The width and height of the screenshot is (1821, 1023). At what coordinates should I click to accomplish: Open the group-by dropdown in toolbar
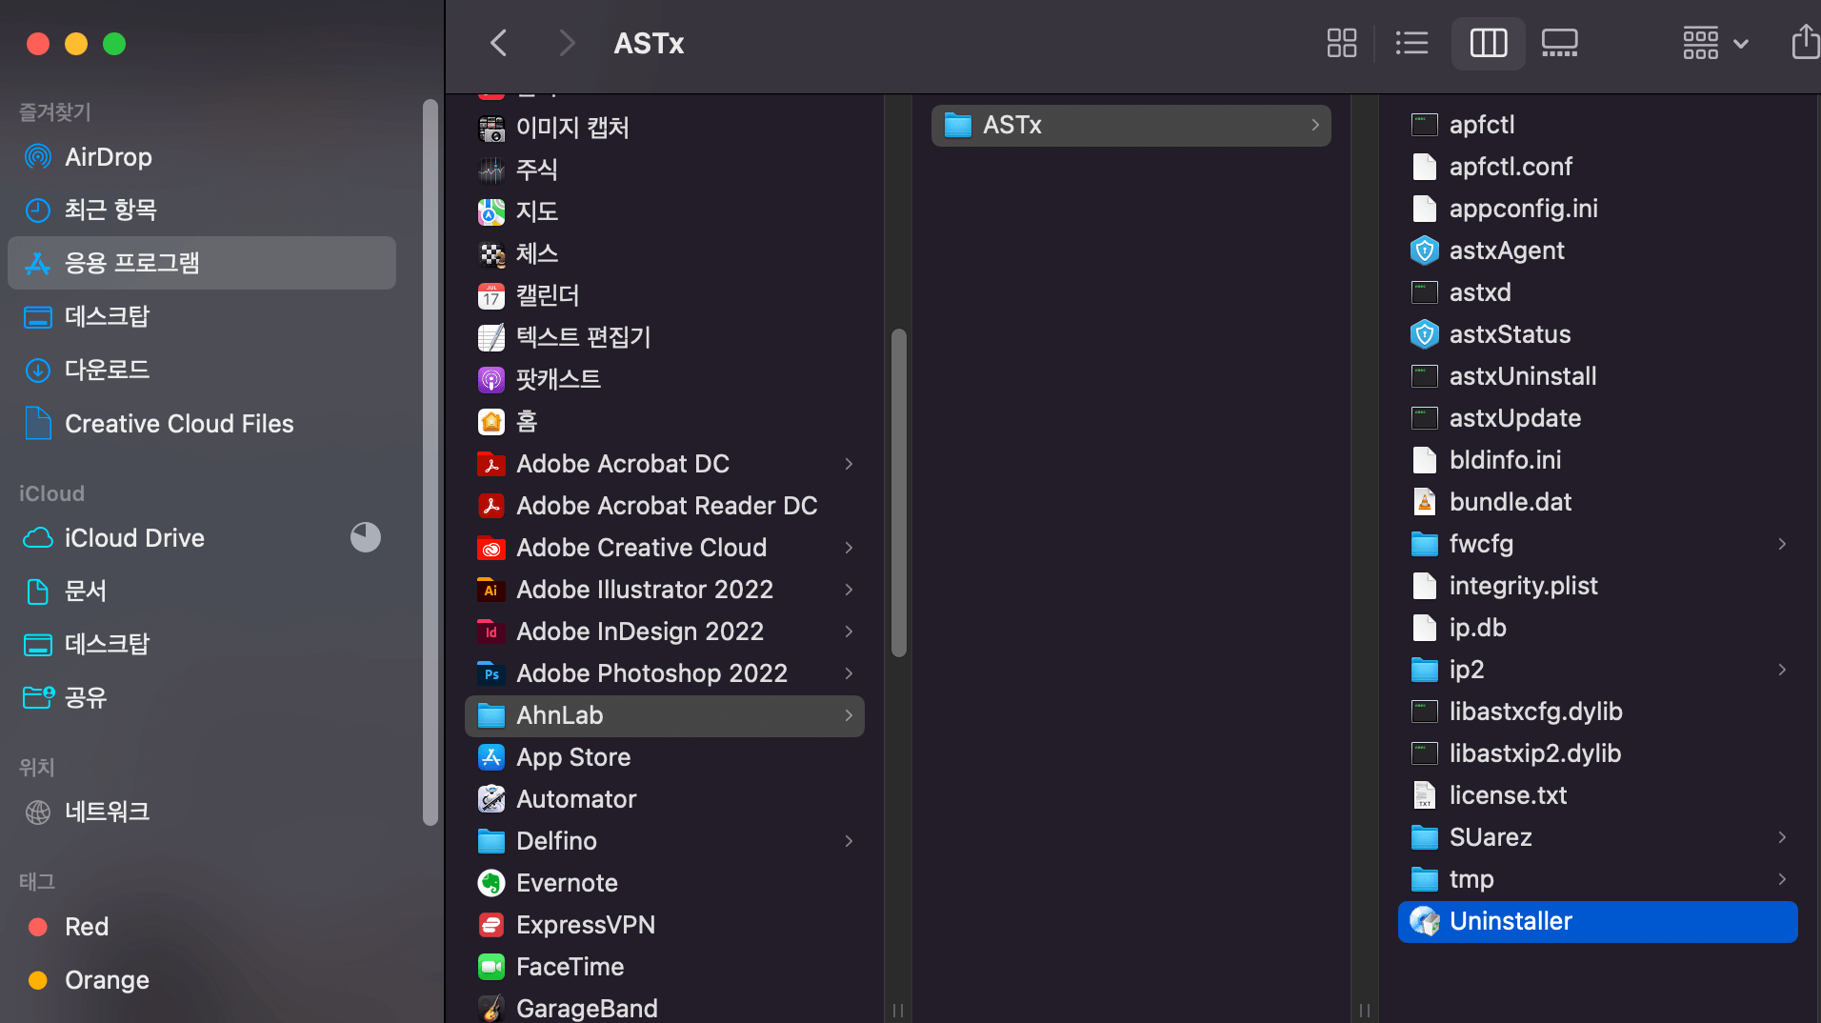(1715, 43)
